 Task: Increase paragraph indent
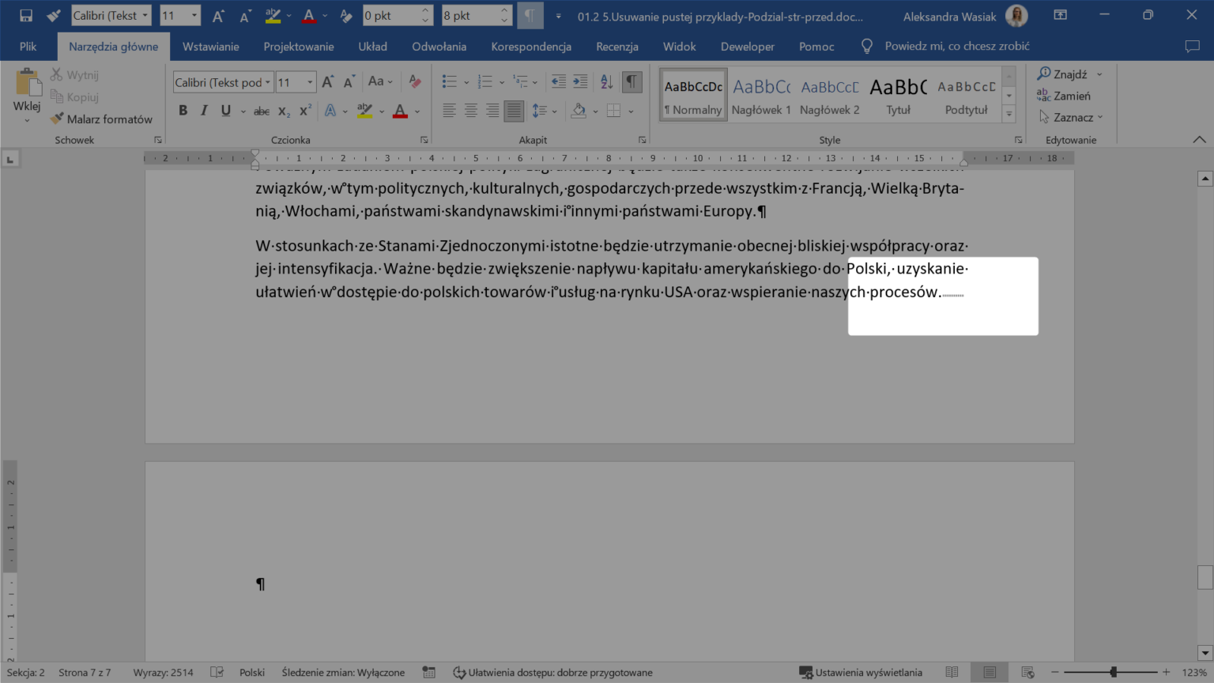click(580, 81)
